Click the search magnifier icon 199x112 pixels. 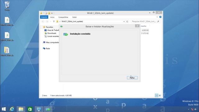[x=158, y=21]
